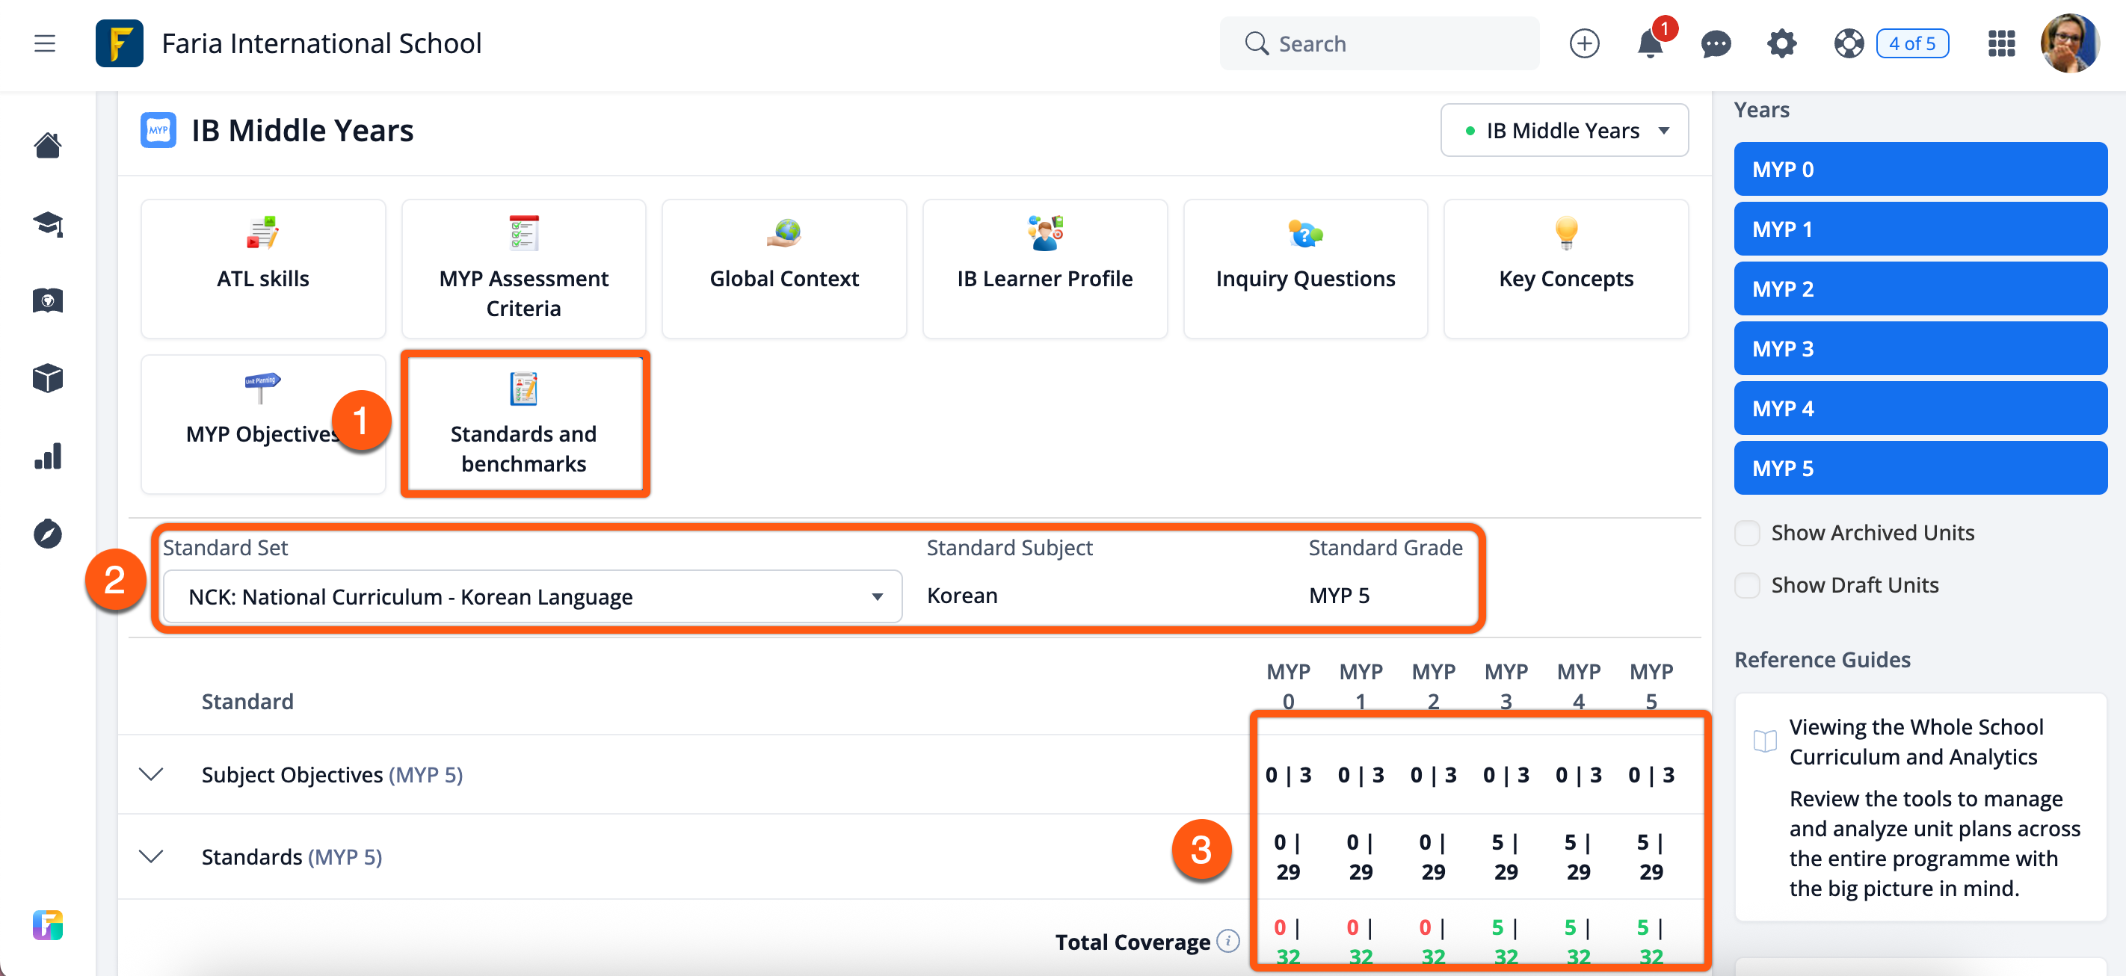The height and width of the screenshot is (976, 2126).
Task: Click the Faria International School title
Action: [321, 43]
